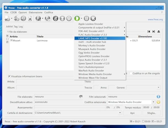Select WavPack Audio Encoder

point(100,71)
